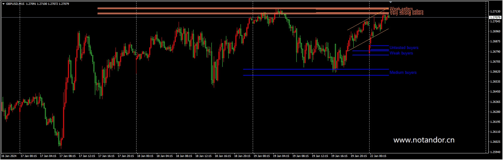Open the one-click trading arrow beside GBPUSD,M15
This screenshot has width=503, height=160.
(x=3, y=4)
